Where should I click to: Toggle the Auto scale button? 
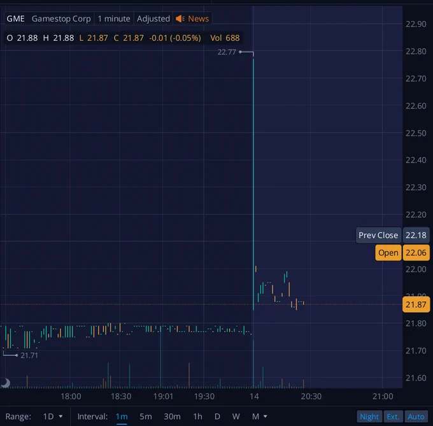click(416, 416)
